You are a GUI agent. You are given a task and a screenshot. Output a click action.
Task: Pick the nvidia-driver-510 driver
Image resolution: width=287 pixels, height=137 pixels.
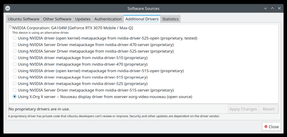click(x=80, y=58)
